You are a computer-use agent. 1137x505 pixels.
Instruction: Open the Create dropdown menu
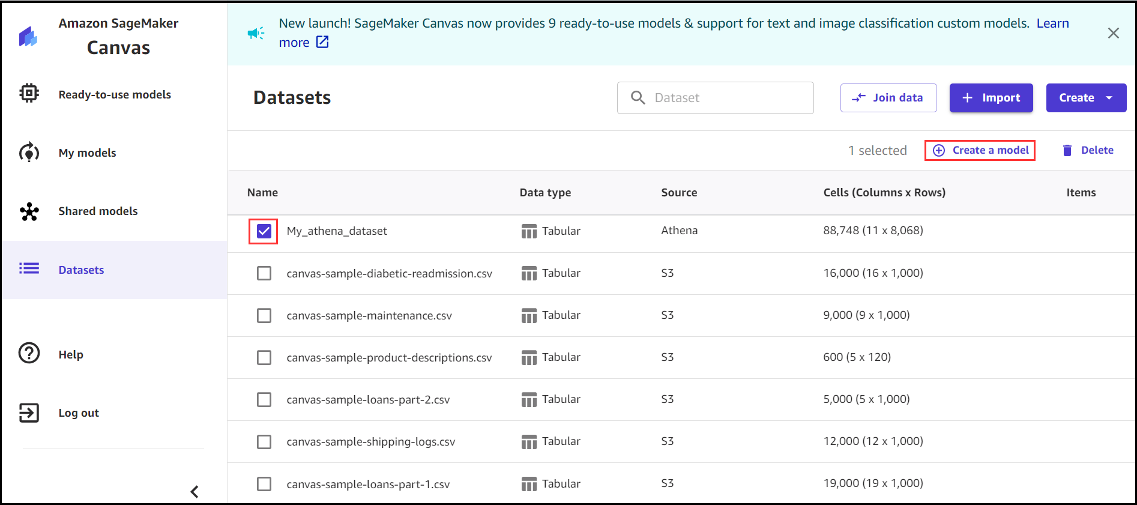tap(1086, 98)
